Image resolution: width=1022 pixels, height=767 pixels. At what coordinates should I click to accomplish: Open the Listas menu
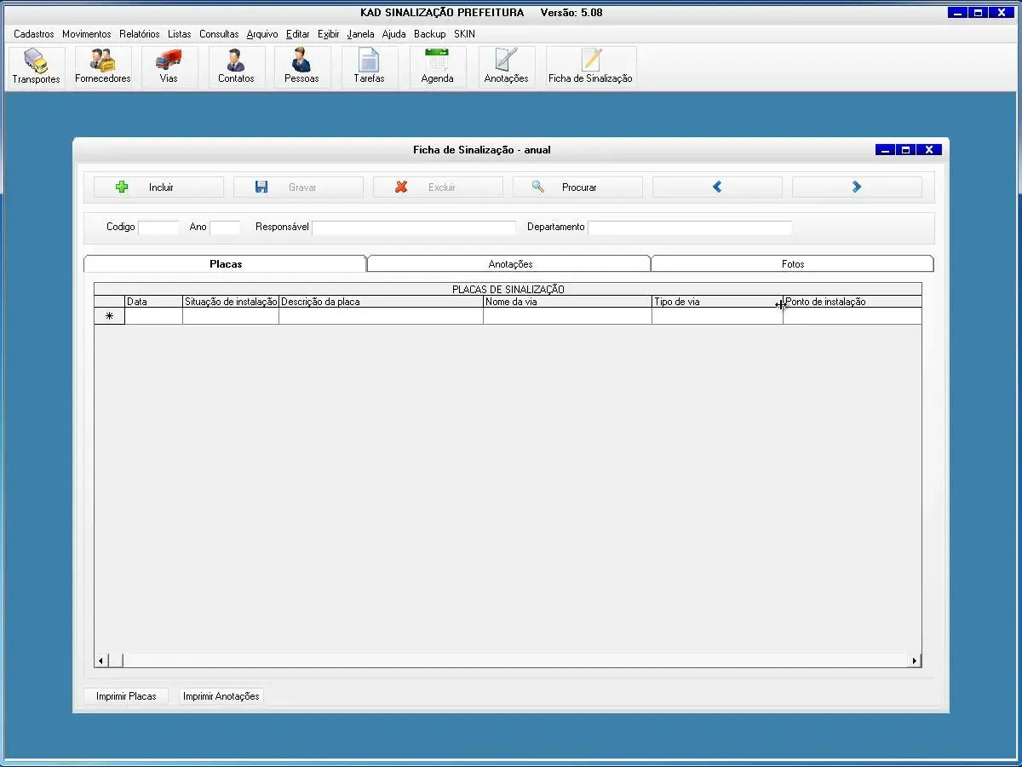click(x=180, y=34)
